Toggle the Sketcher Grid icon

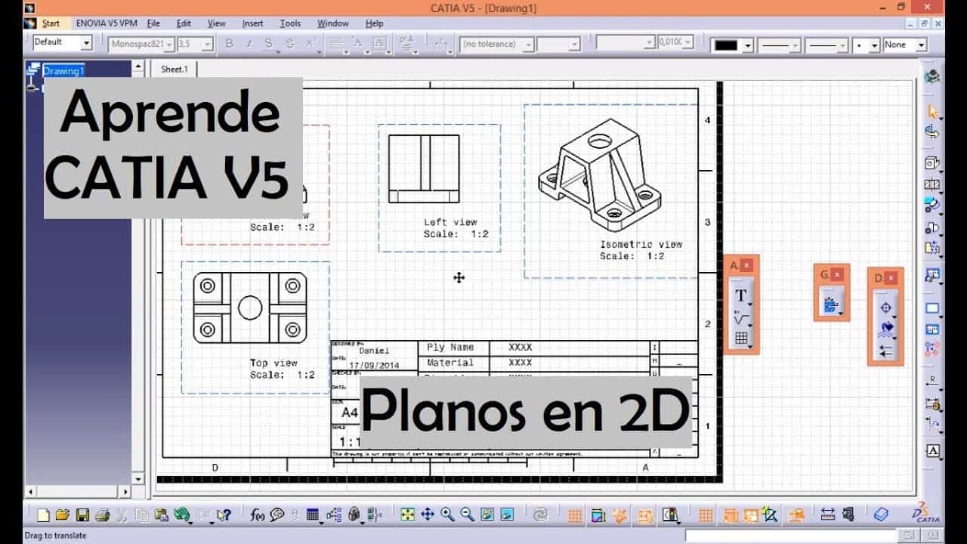(x=575, y=515)
